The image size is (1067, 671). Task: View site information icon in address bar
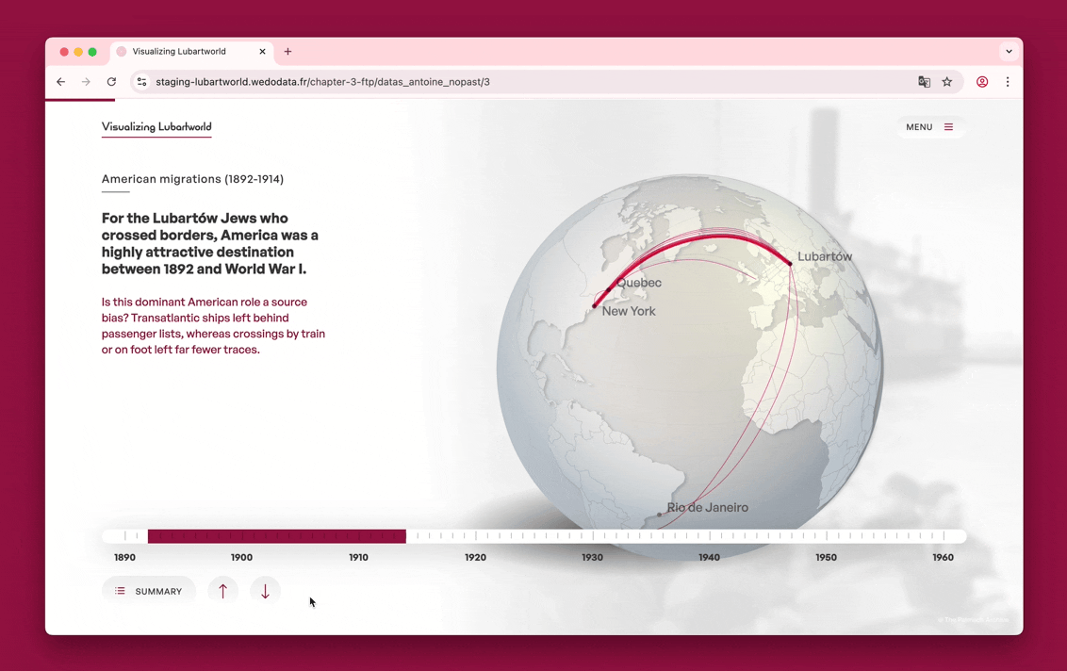[142, 82]
